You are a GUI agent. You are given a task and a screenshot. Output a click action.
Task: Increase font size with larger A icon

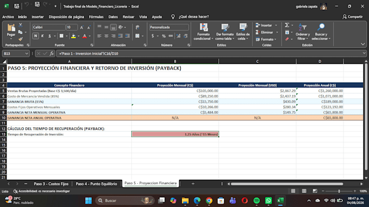[81, 28]
